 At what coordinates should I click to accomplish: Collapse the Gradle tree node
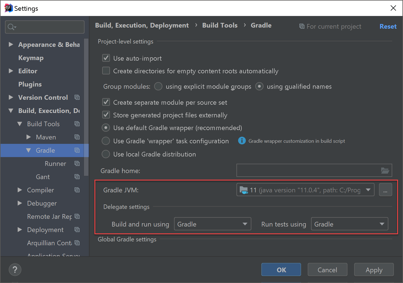tap(28, 150)
